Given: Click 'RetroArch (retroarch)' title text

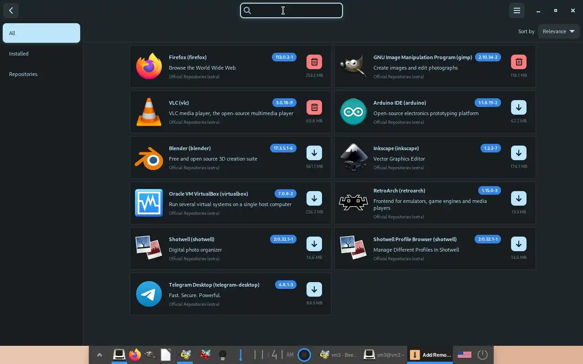Looking at the screenshot, I should point(399,191).
